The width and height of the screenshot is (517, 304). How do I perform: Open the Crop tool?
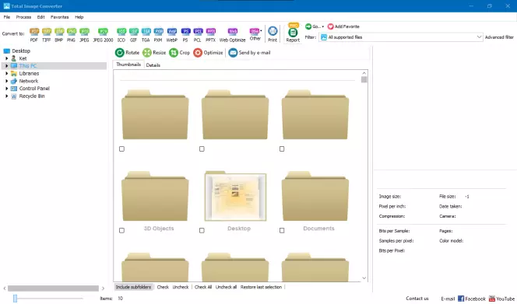pos(174,53)
